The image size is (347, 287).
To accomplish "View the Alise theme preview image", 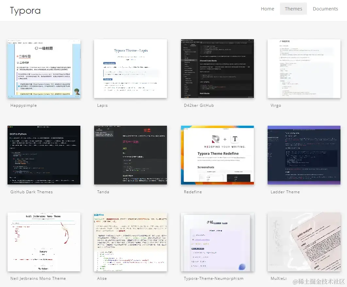I will coord(131,242).
